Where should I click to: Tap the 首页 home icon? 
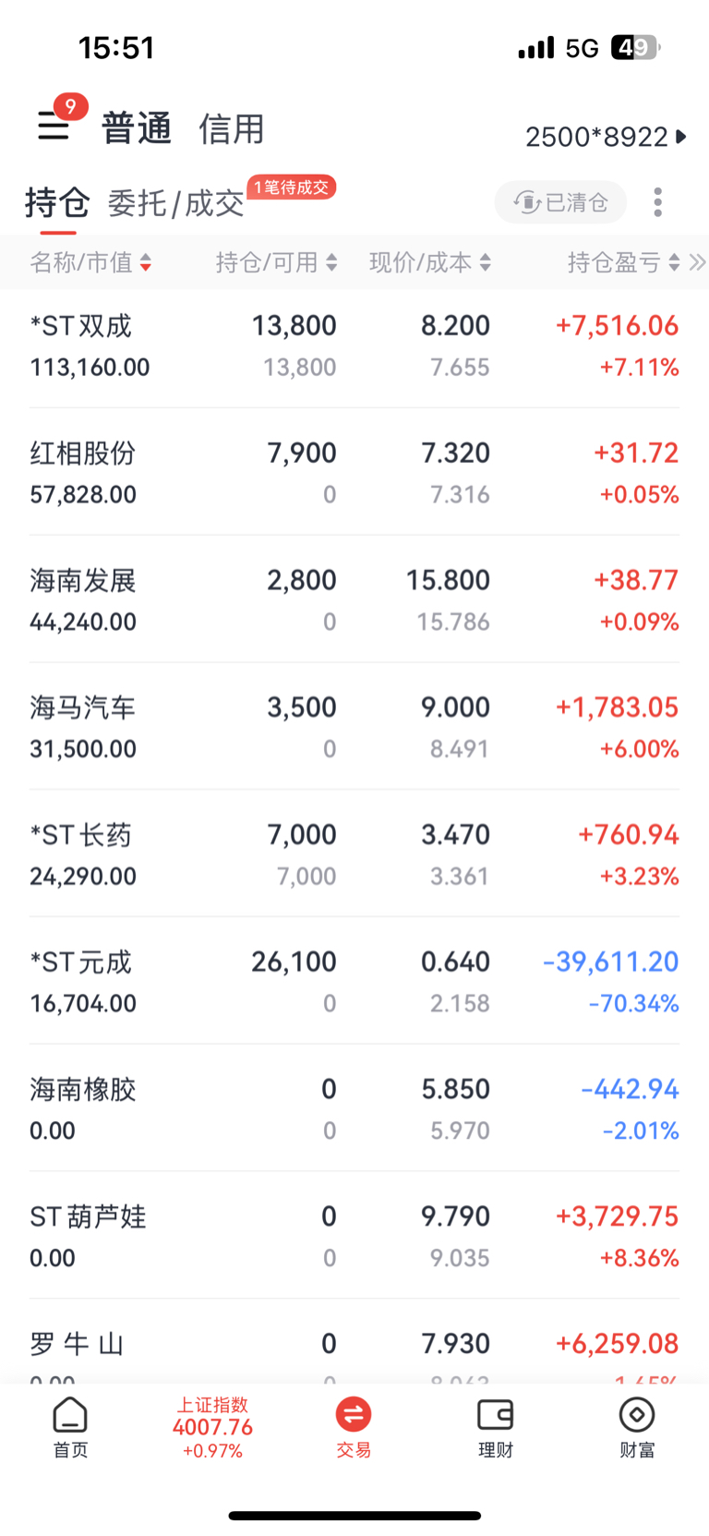pyautogui.click(x=70, y=1427)
